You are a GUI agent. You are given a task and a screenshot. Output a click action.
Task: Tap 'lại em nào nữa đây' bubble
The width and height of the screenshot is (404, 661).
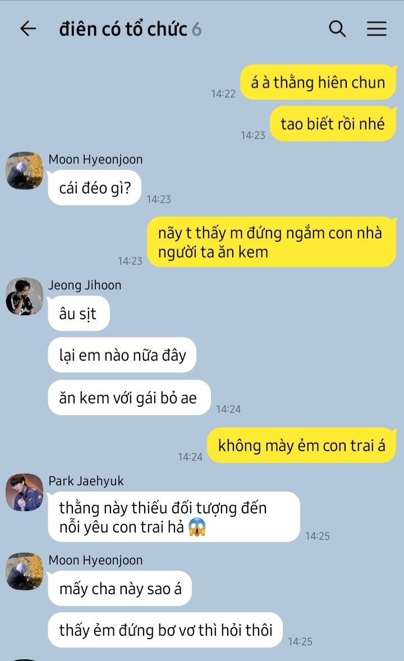click(x=122, y=355)
